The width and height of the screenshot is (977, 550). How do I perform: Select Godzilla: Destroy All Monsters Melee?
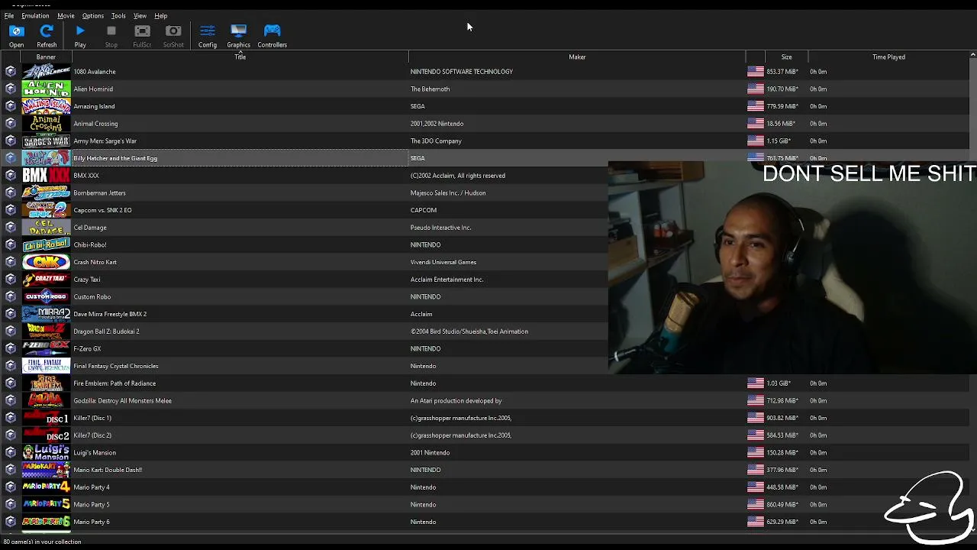[122, 400]
